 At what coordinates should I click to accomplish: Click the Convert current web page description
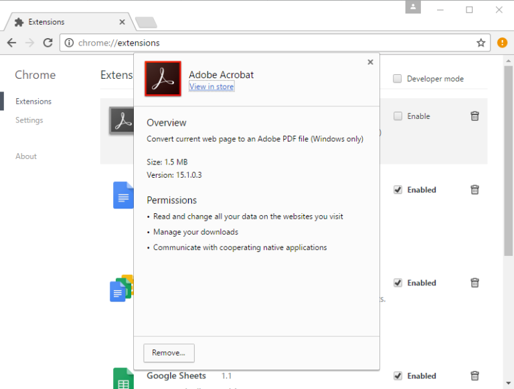pyautogui.click(x=255, y=139)
